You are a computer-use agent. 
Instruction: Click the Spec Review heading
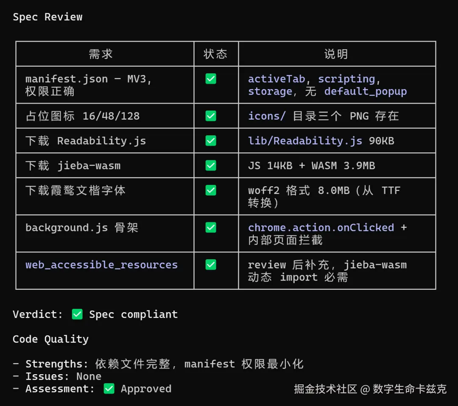47,17
